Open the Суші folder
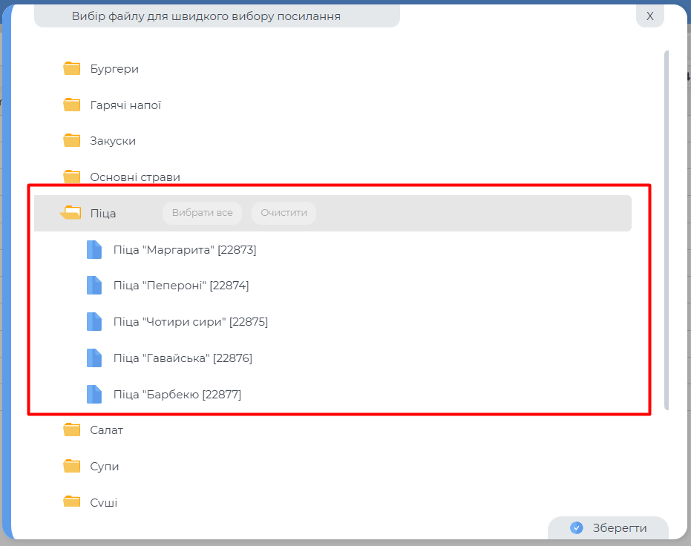 (x=103, y=502)
